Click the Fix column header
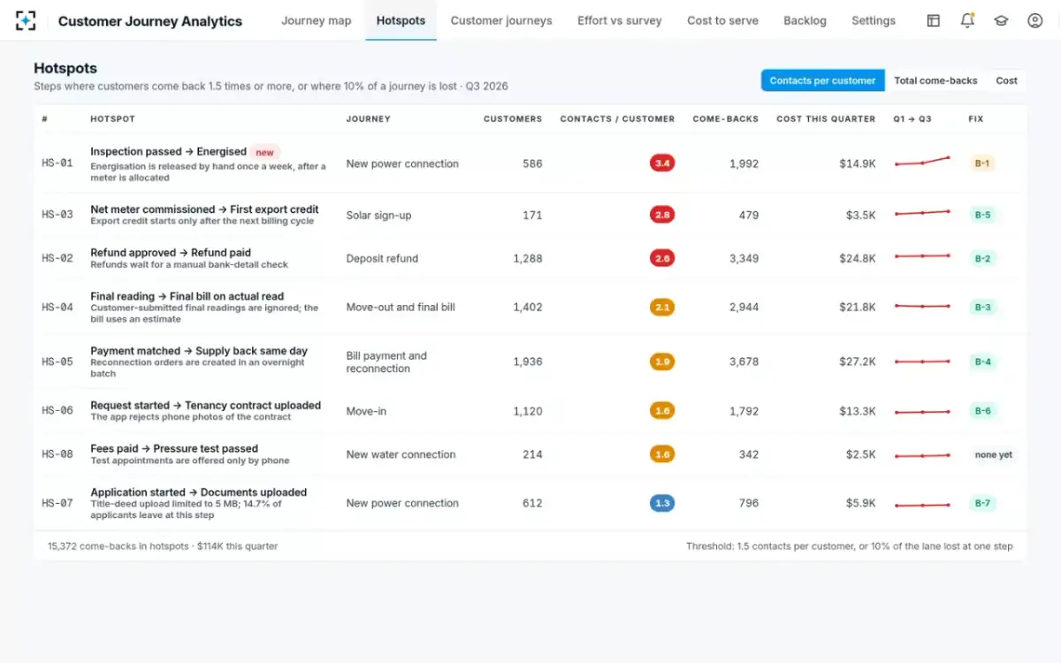 [975, 118]
